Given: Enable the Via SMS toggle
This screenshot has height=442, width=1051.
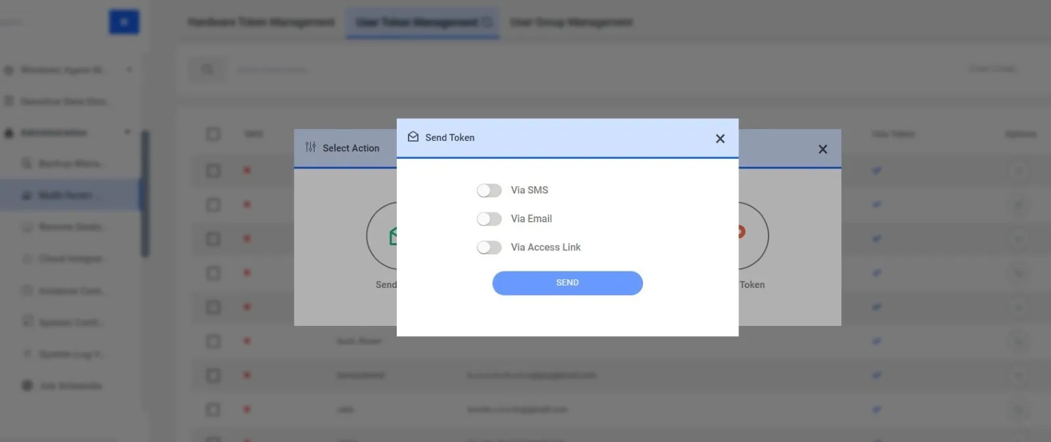Looking at the screenshot, I should pos(489,190).
